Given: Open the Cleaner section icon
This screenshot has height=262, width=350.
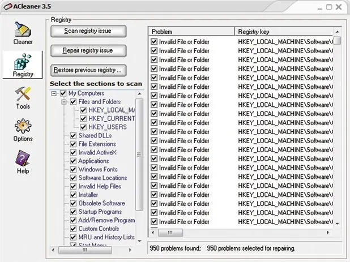Looking at the screenshot, I should click(x=23, y=29).
